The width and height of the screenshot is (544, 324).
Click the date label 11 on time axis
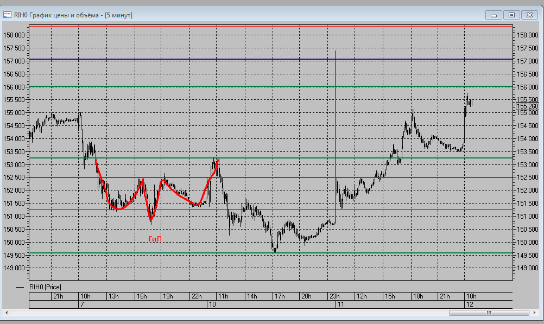(340, 305)
